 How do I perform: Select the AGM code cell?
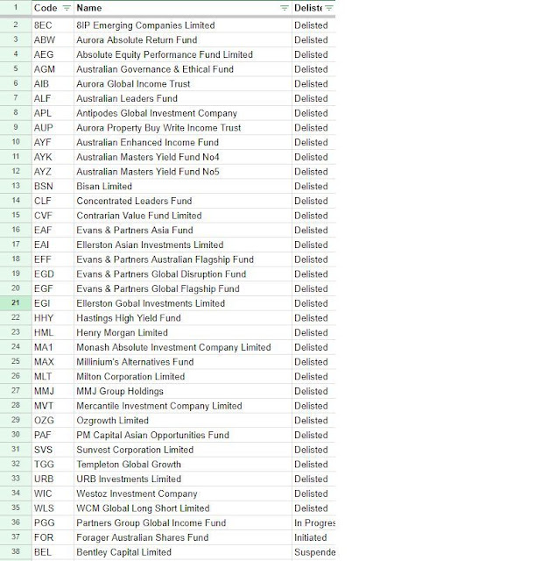click(53, 69)
